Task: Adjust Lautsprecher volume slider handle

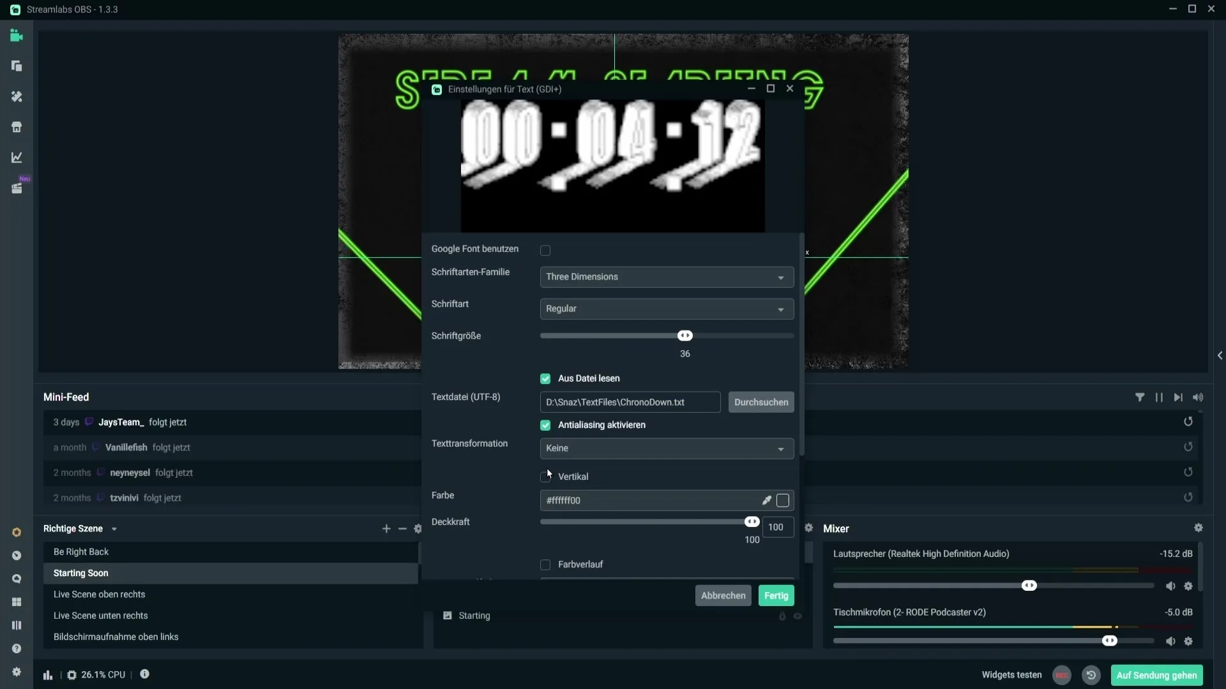Action: click(1029, 586)
